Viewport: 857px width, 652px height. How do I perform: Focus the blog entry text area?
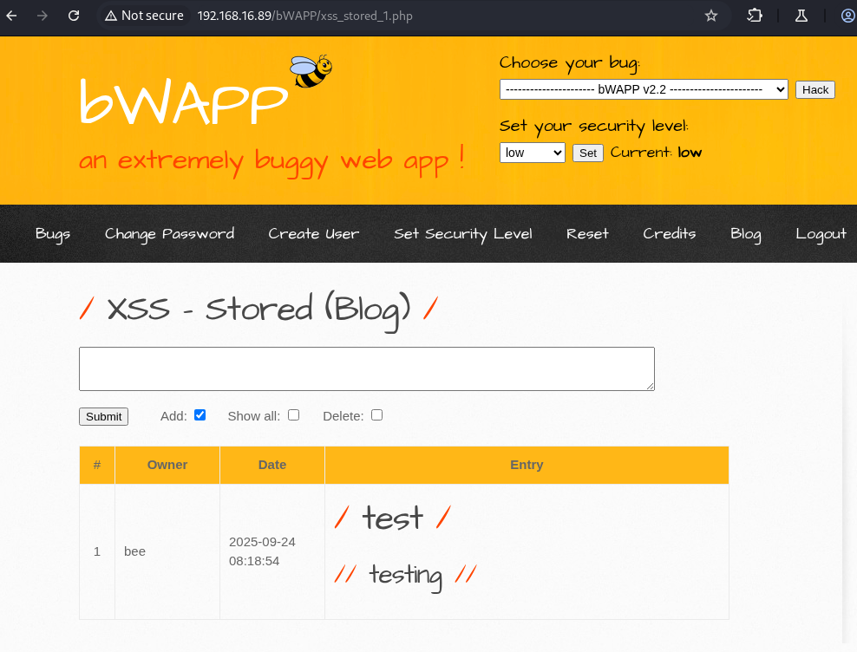click(x=367, y=368)
